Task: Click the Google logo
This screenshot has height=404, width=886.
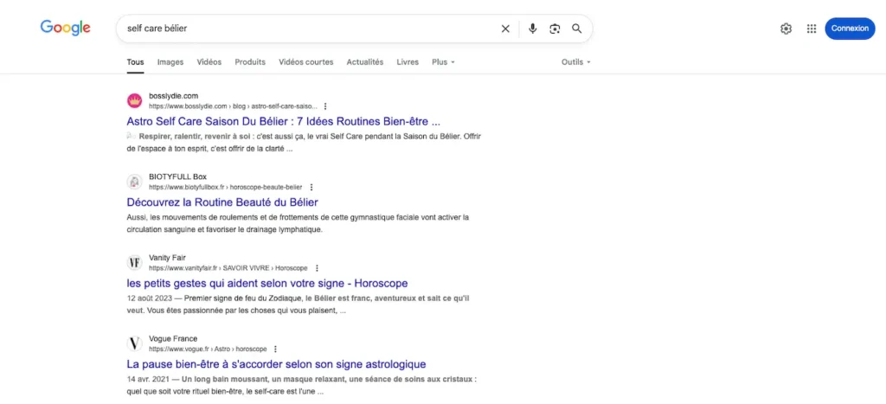Action: click(66, 28)
